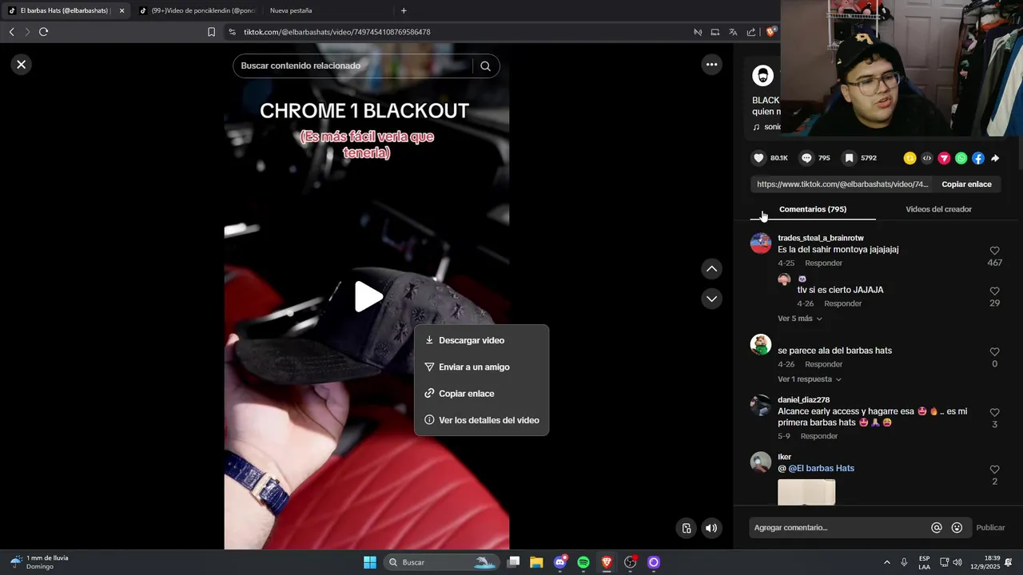Click the browser share icon
This screenshot has width=1023, height=575.
[x=751, y=32]
